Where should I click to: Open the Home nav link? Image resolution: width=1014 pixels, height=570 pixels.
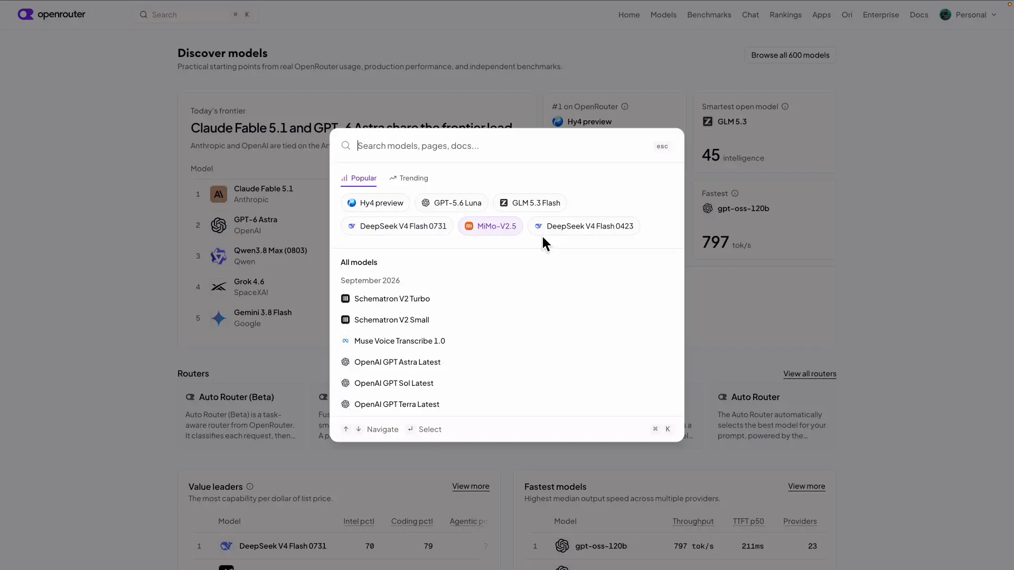click(629, 15)
